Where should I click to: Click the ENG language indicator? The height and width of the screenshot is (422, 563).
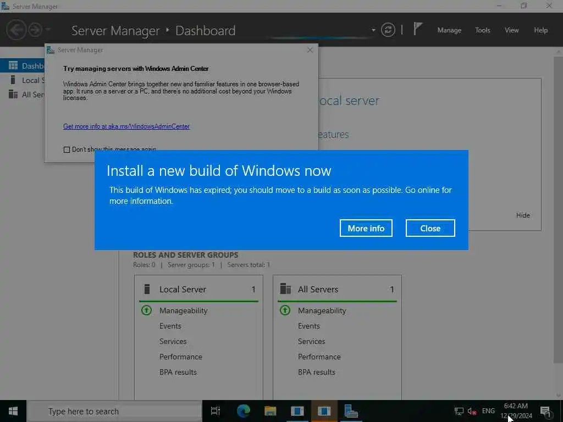pyautogui.click(x=488, y=411)
